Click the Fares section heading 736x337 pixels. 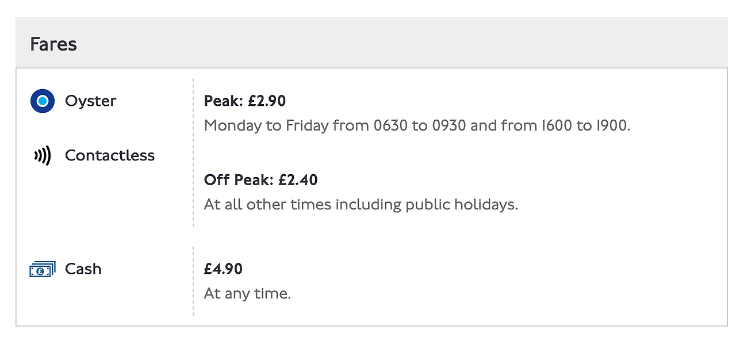(x=53, y=44)
